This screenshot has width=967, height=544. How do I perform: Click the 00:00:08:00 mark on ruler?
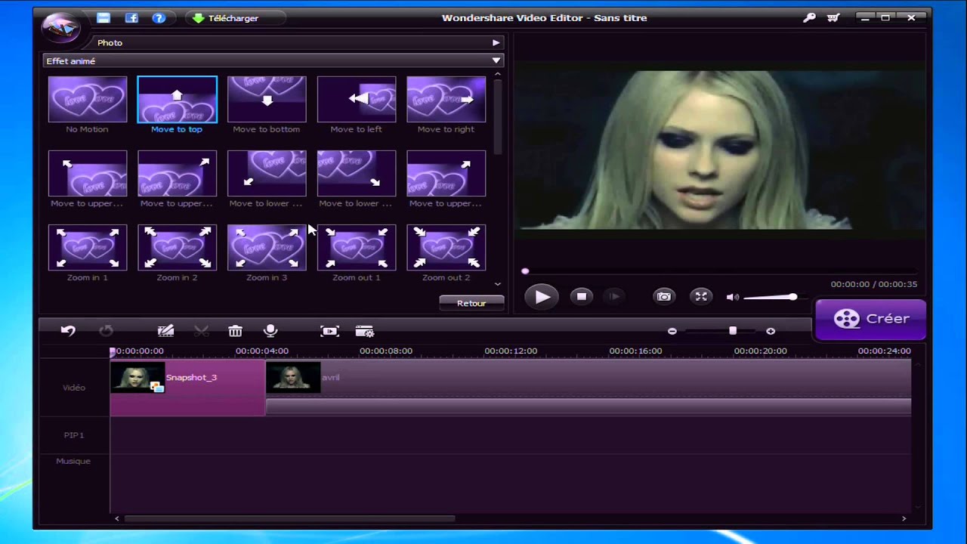tap(386, 351)
